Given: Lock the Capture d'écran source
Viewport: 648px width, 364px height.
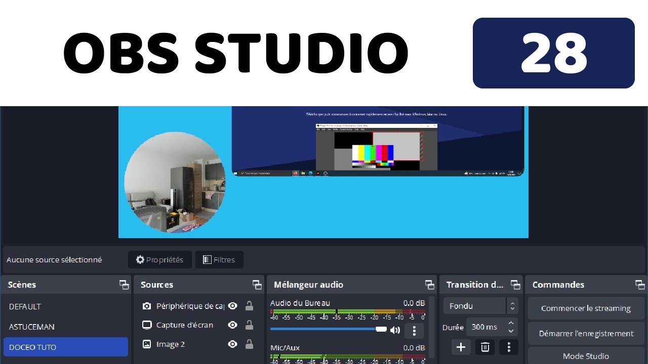Looking at the screenshot, I should click(249, 325).
